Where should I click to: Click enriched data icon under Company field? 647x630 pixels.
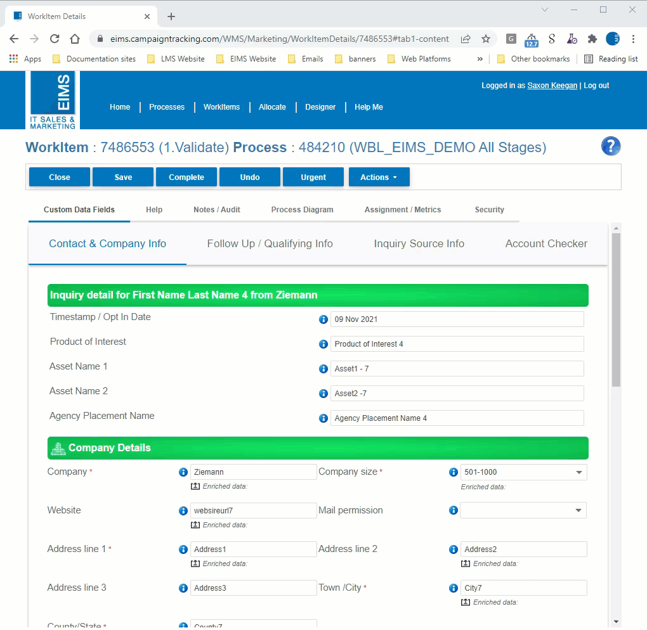(x=195, y=486)
